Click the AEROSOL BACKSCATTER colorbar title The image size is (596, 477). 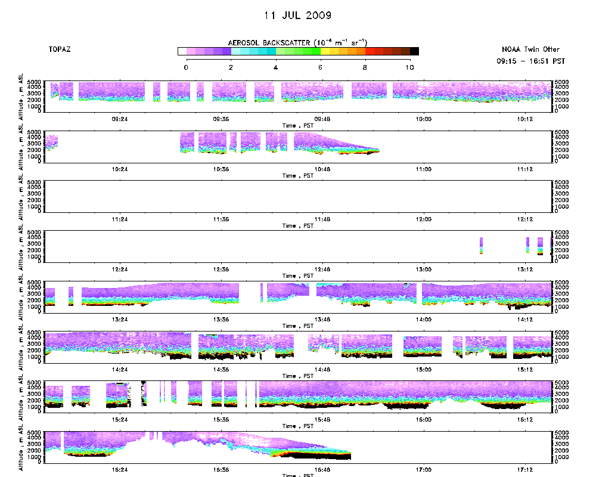297,42
